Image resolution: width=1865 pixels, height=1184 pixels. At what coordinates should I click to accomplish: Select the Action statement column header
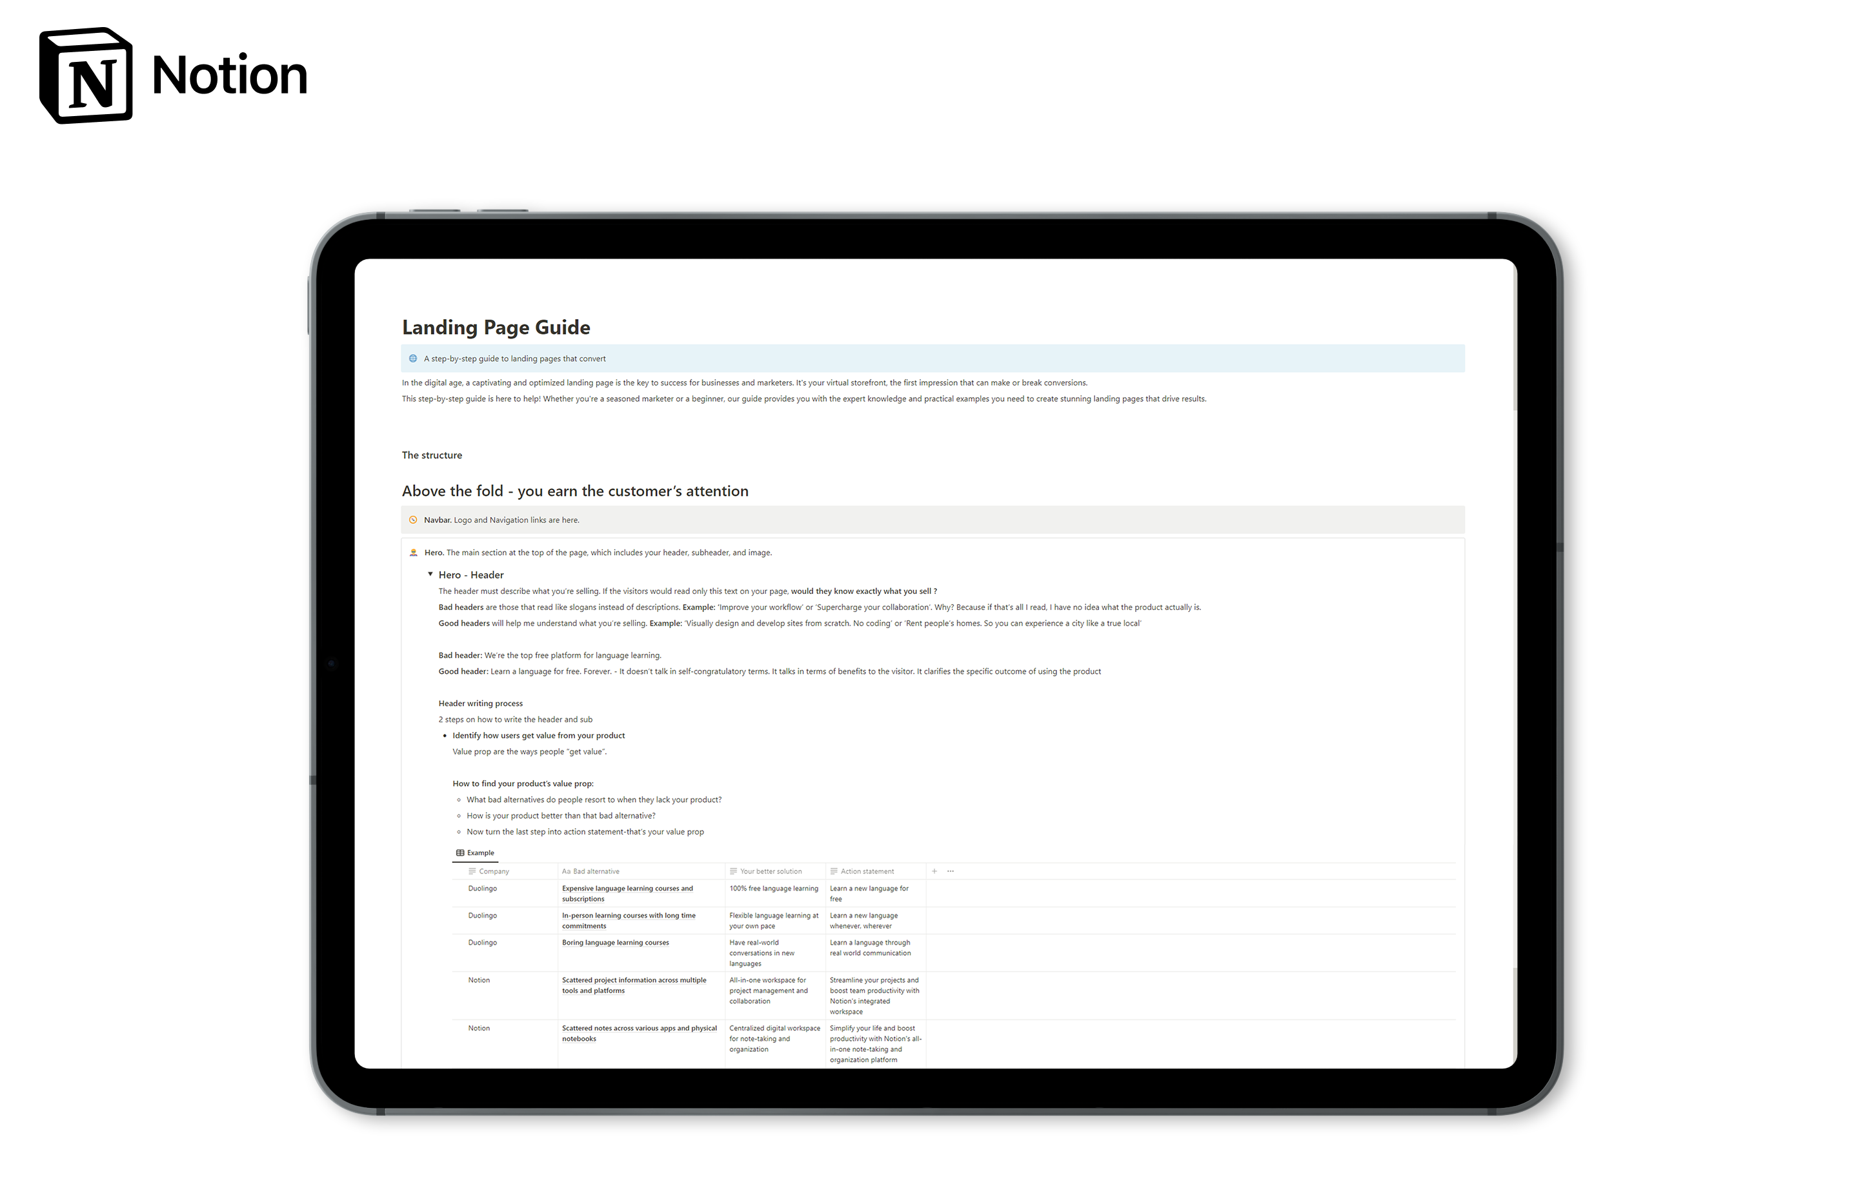[871, 871]
